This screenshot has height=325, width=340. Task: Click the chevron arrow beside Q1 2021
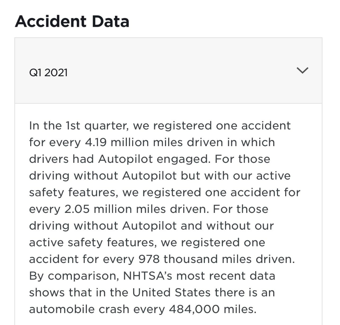pyautogui.click(x=302, y=71)
